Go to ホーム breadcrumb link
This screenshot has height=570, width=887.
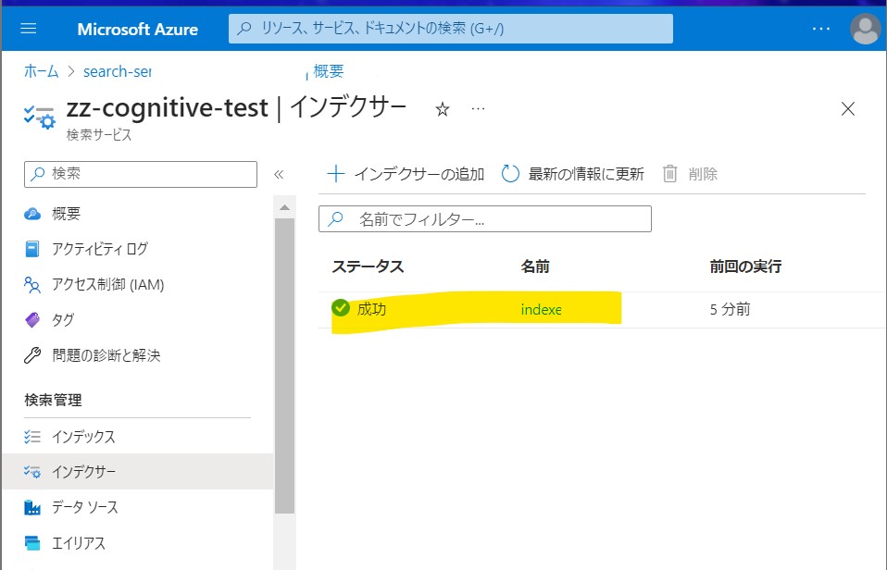click(x=42, y=71)
